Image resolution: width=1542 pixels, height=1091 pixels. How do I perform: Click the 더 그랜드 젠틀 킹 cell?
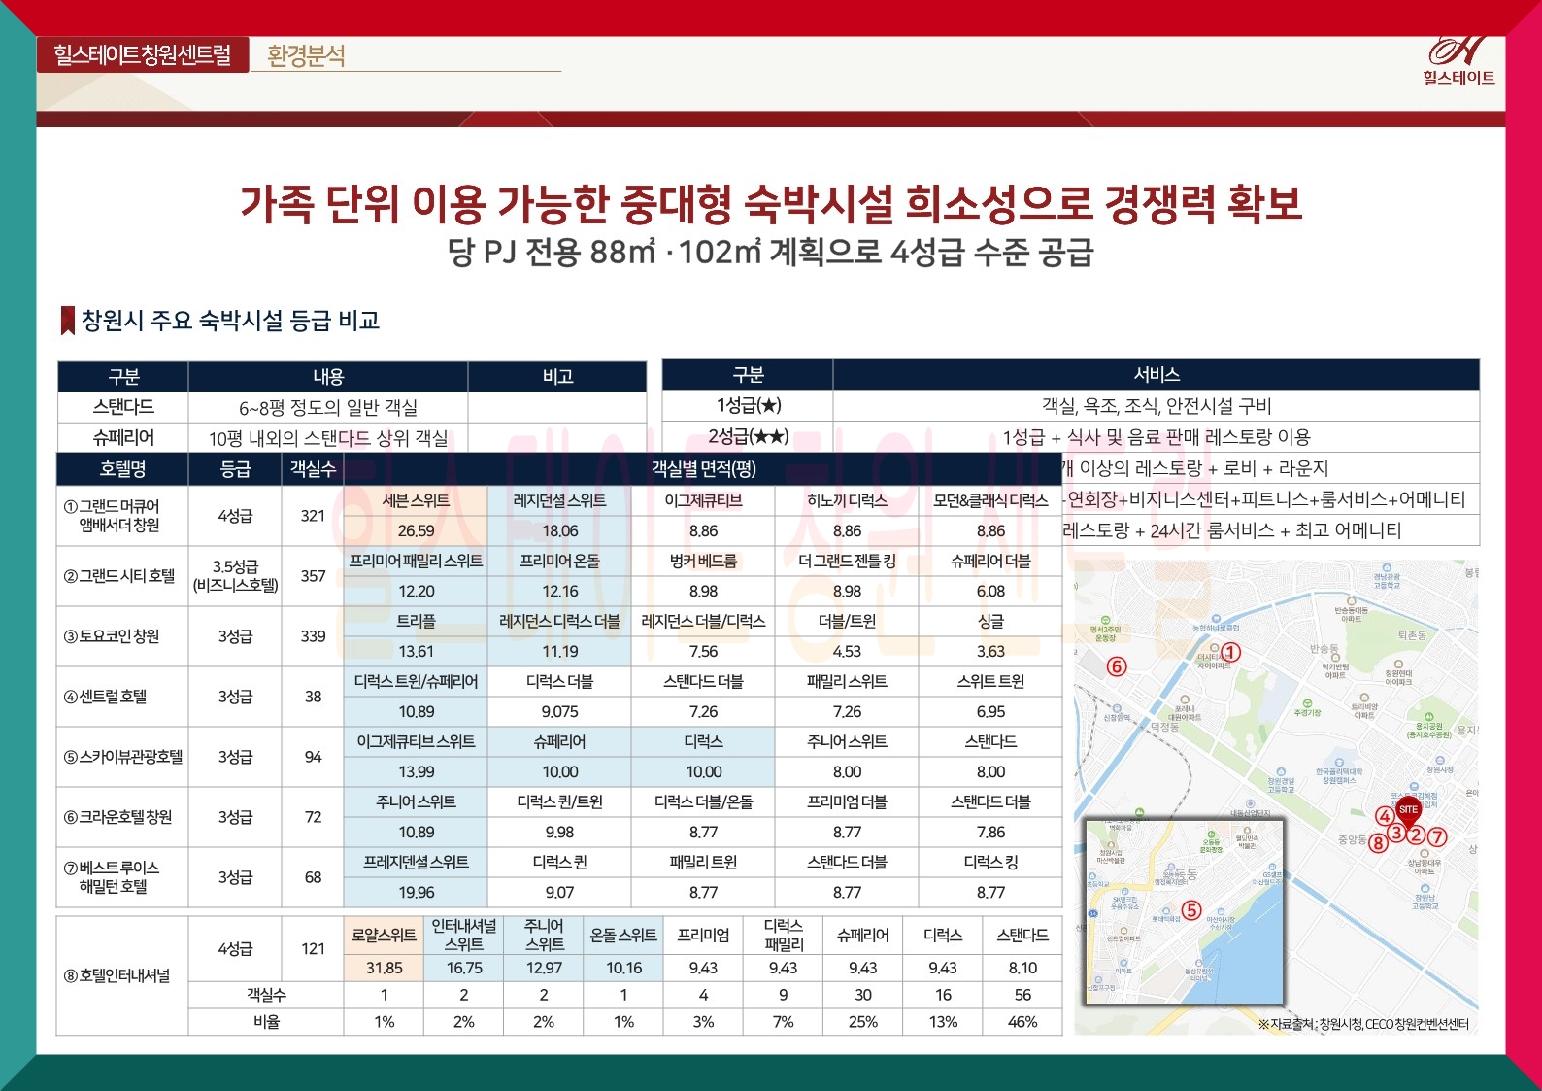pos(847,562)
